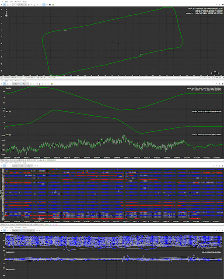The width and height of the screenshot is (224, 279).
Task: Open first ALL dropdown in satellite visibility window
Action: [x=24, y=166]
